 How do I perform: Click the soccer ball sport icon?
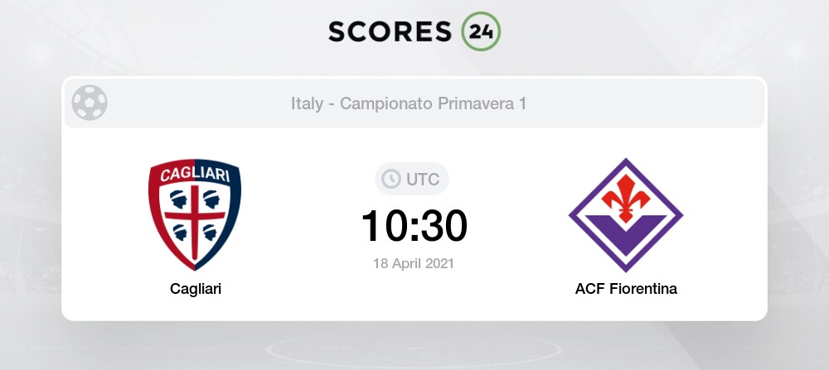(x=89, y=103)
